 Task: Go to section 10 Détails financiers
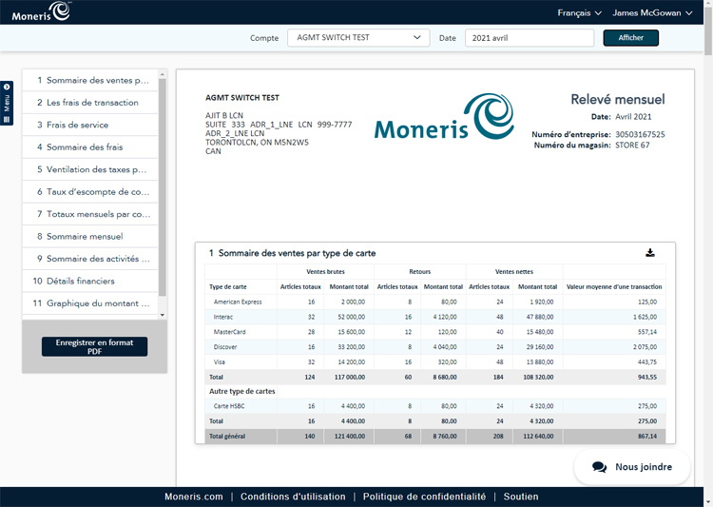90,281
